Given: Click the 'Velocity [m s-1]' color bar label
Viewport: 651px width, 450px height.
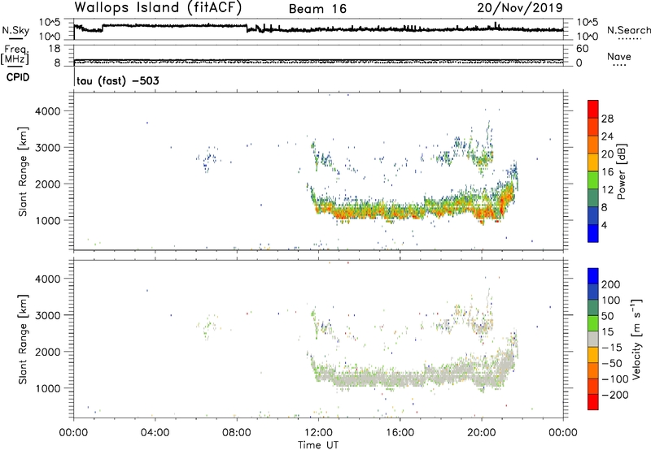Looking at the screenshot, I should pyautogui.click(x=636, y=339).
